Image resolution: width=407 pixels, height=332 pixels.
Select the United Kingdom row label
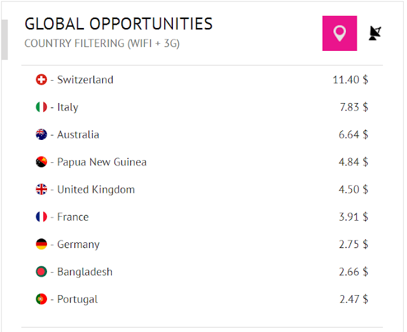pos(96,190)
